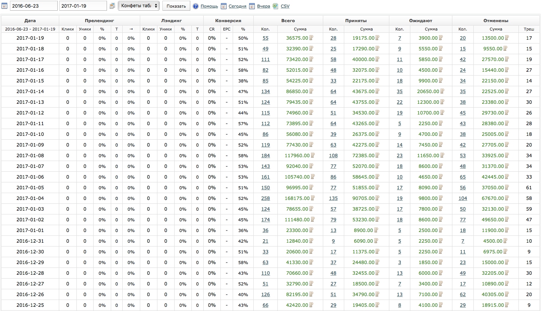Select the Вчера link
The image size is (541, 311).
tap(263, 6)
